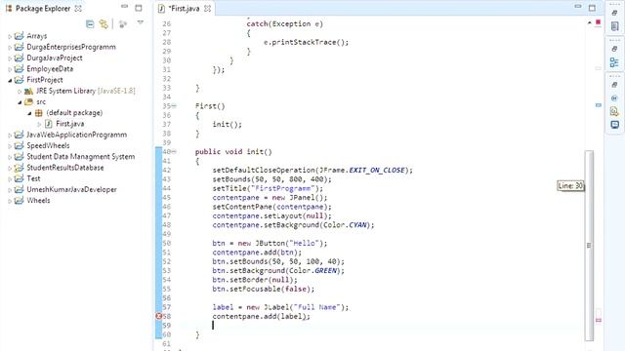Click on contentpane.add(label) on line 58
The width and height of the screenshot is (625, 351).
pos(261,316)
